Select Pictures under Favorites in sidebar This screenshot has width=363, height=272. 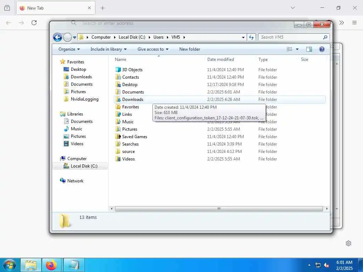[x=75, y=92]
